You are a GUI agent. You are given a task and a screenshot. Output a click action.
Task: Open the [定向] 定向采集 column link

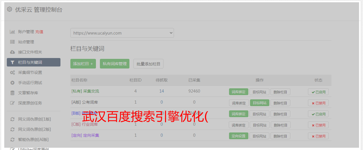click(85, 135)
